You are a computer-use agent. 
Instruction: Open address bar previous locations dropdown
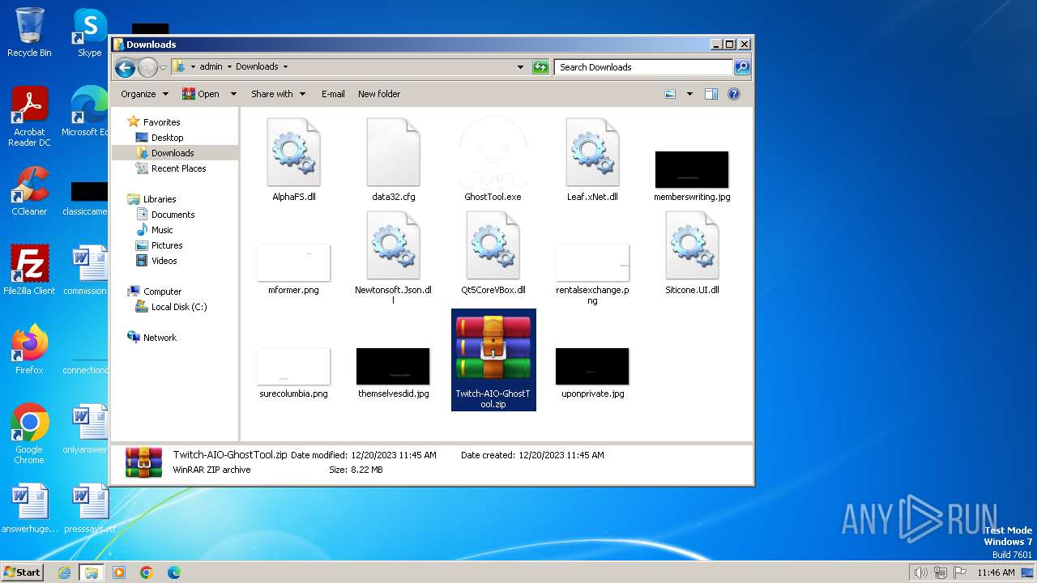click(x=520, y=67)
